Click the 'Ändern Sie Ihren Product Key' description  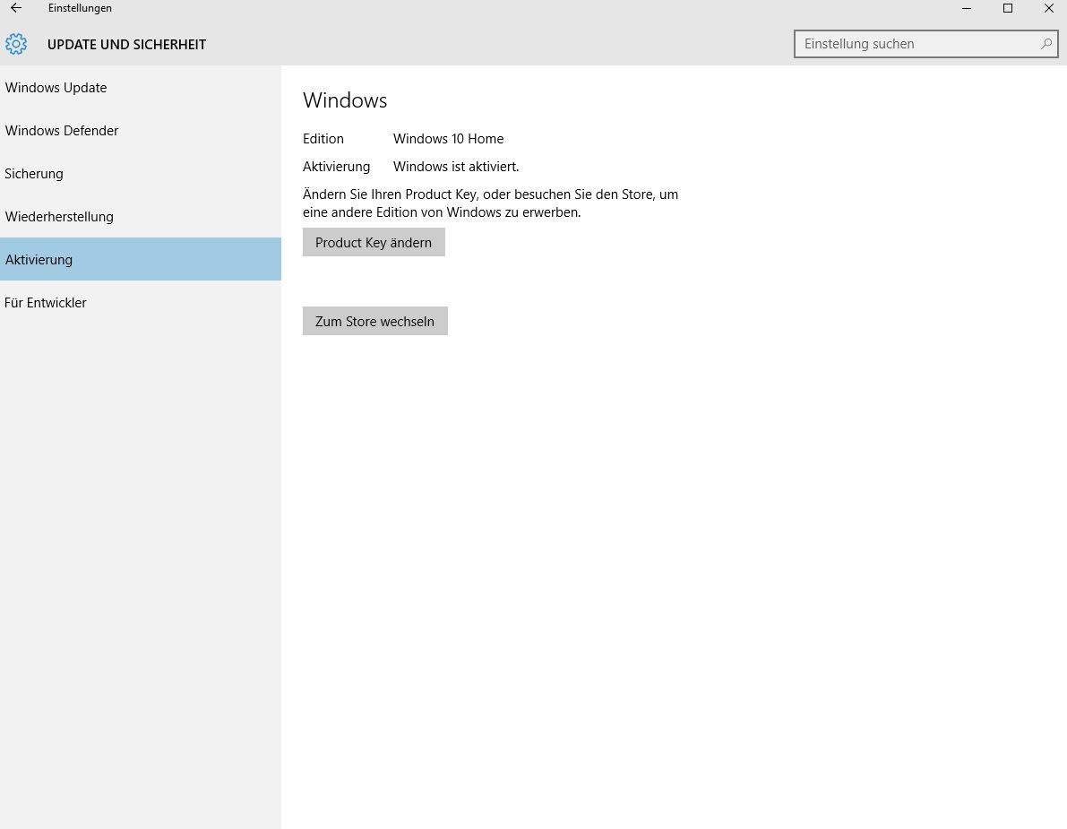click(x=491, y=203)
